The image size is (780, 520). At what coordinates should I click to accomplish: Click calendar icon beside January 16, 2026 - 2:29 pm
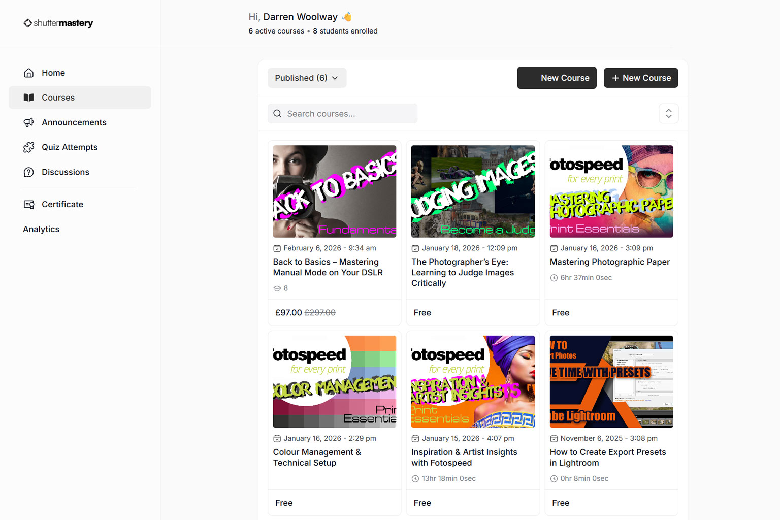click(x=277, y=439)
